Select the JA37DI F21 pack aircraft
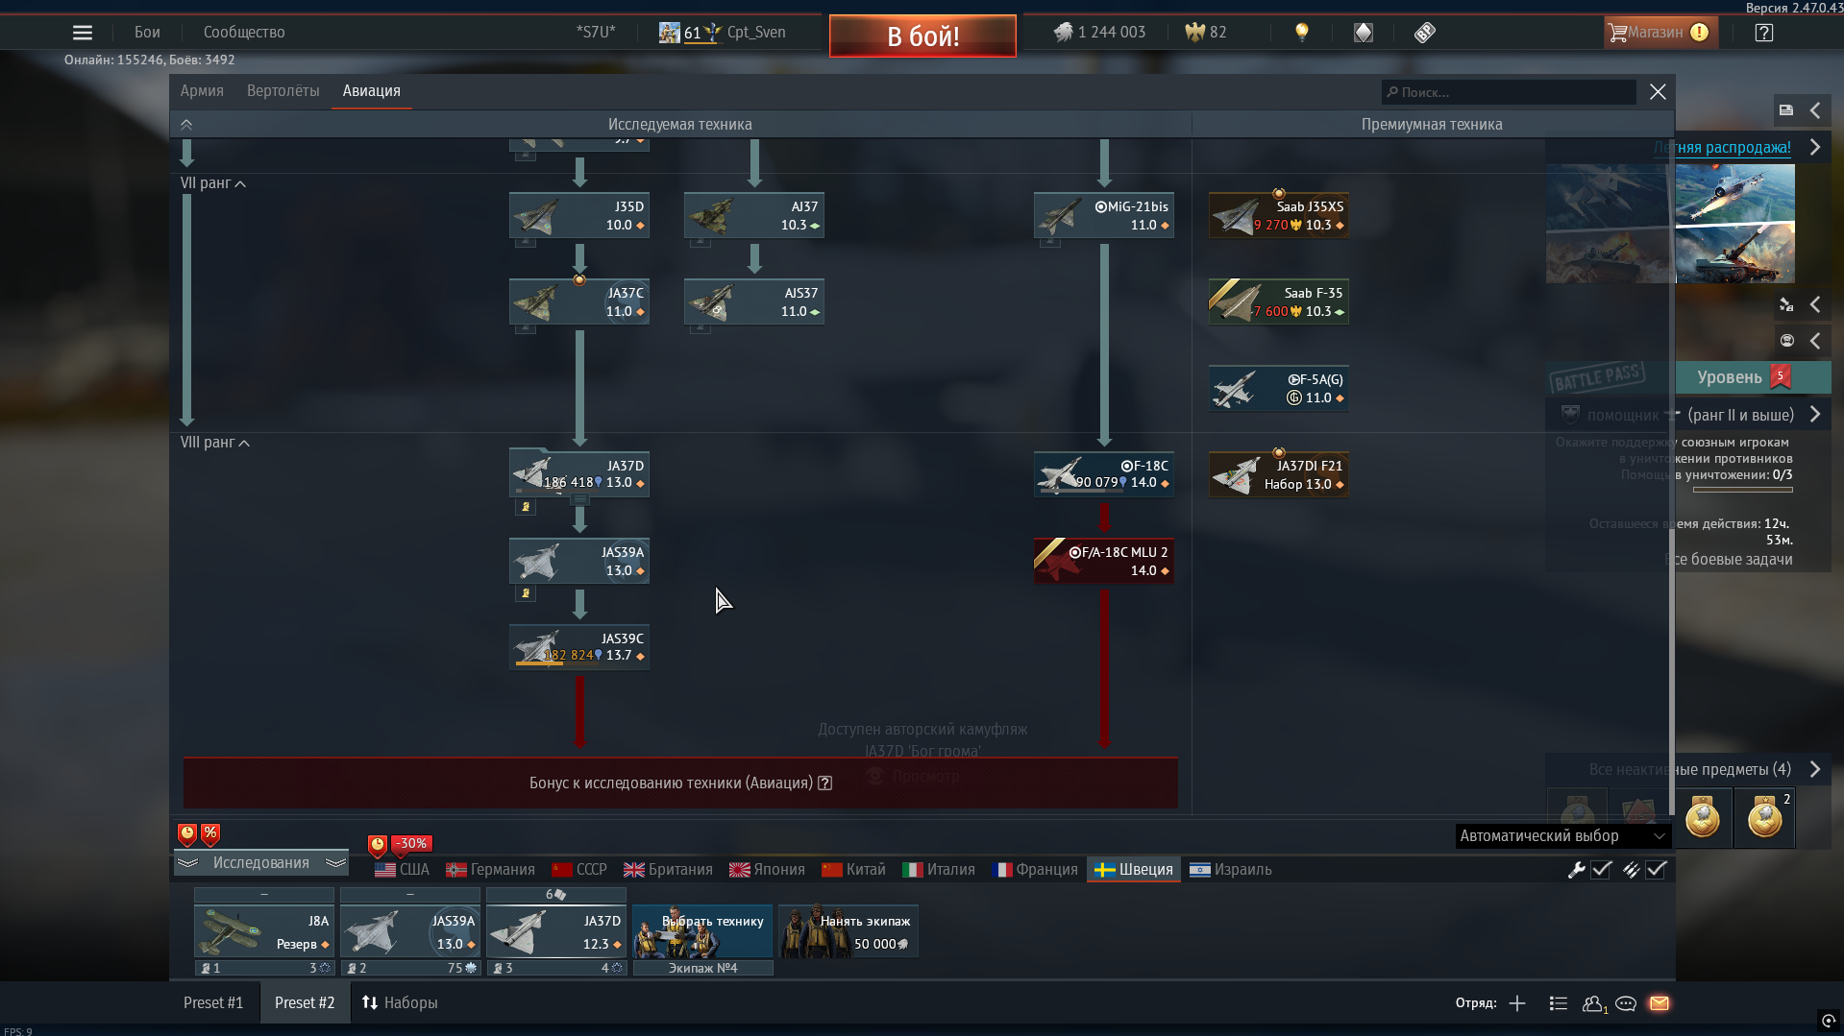The image size is (1844, 1036). (1279, 474)
